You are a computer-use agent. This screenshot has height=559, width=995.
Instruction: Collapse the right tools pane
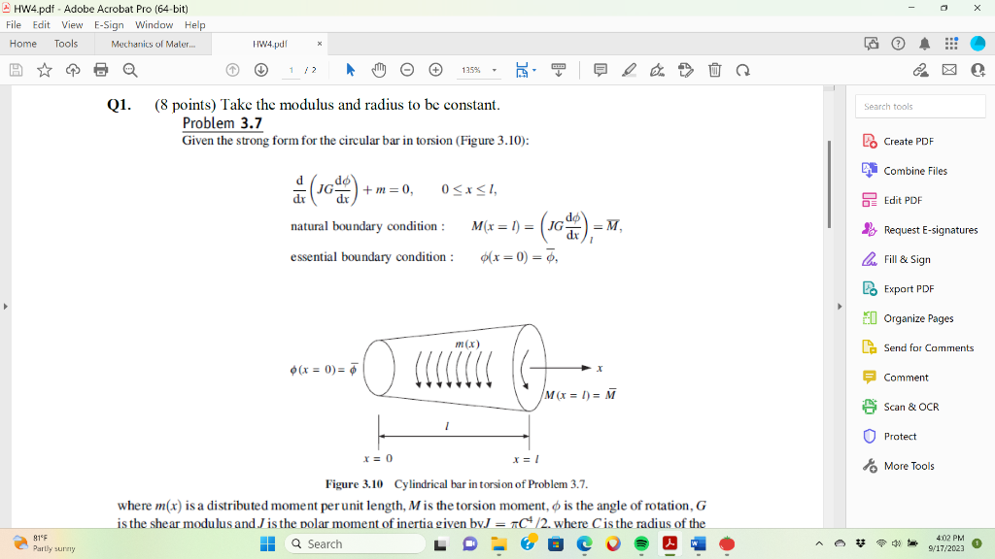pyautogui.click(x=839, y=306)
